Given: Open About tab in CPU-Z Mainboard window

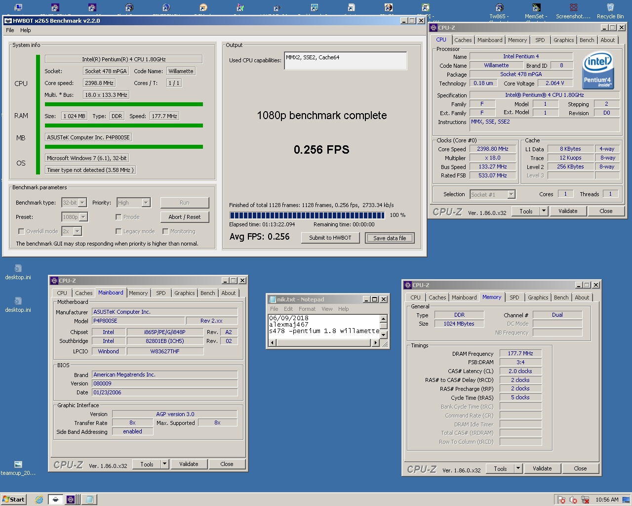Looking at the screenshot, I should coord(229,293).
